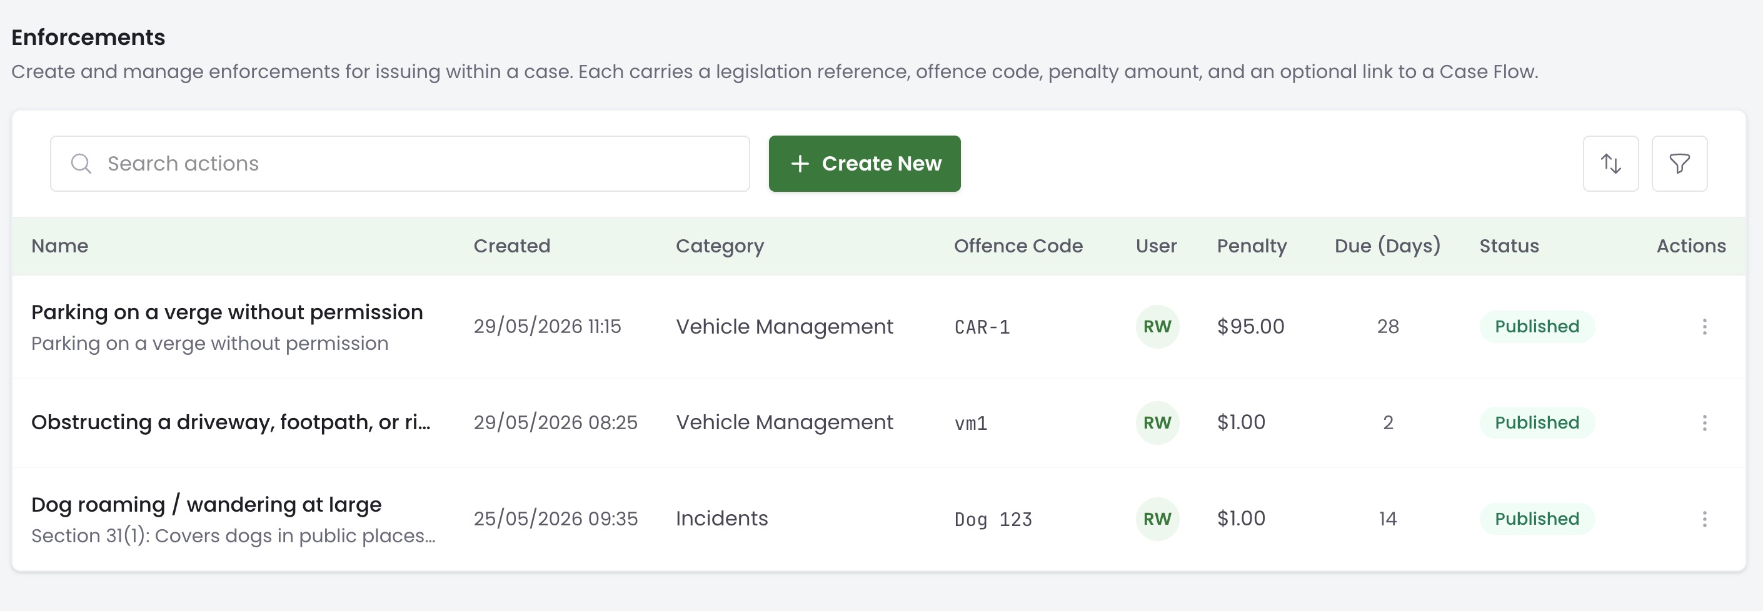
Task: Click RW user avatar in Dog 123 row
Action: point(1157,519)
